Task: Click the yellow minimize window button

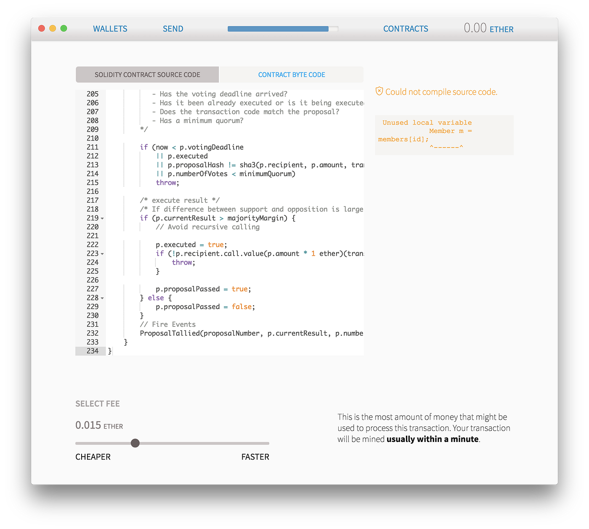Action: 53,28
